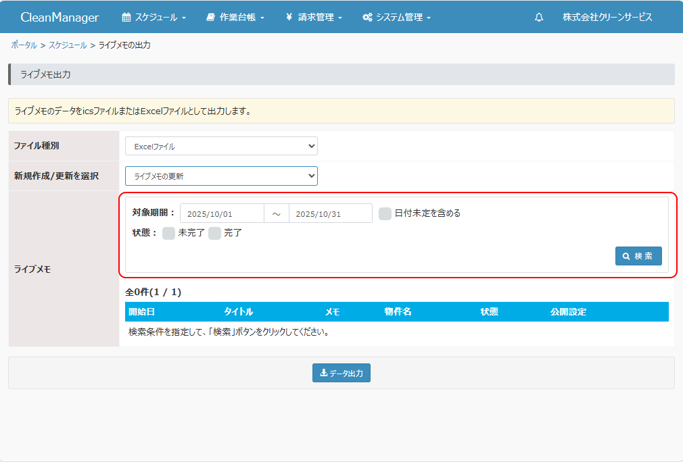Open the ファイル種別 dropdown
This screenshot has height=462, width=683.
pos(221,146)
